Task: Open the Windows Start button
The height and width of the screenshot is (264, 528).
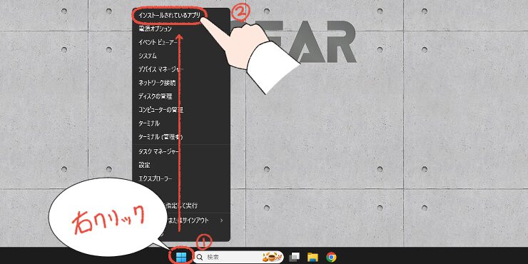Action: pos(181,257)
